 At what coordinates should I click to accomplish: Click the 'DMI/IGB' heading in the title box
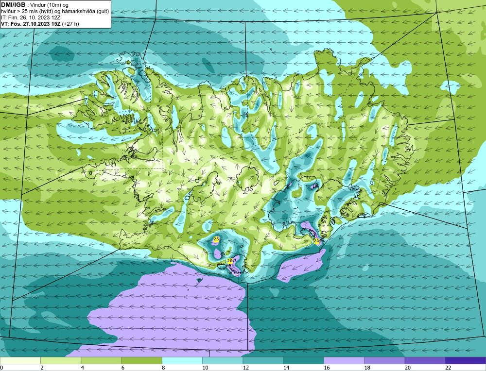click(x=13, y=5)
